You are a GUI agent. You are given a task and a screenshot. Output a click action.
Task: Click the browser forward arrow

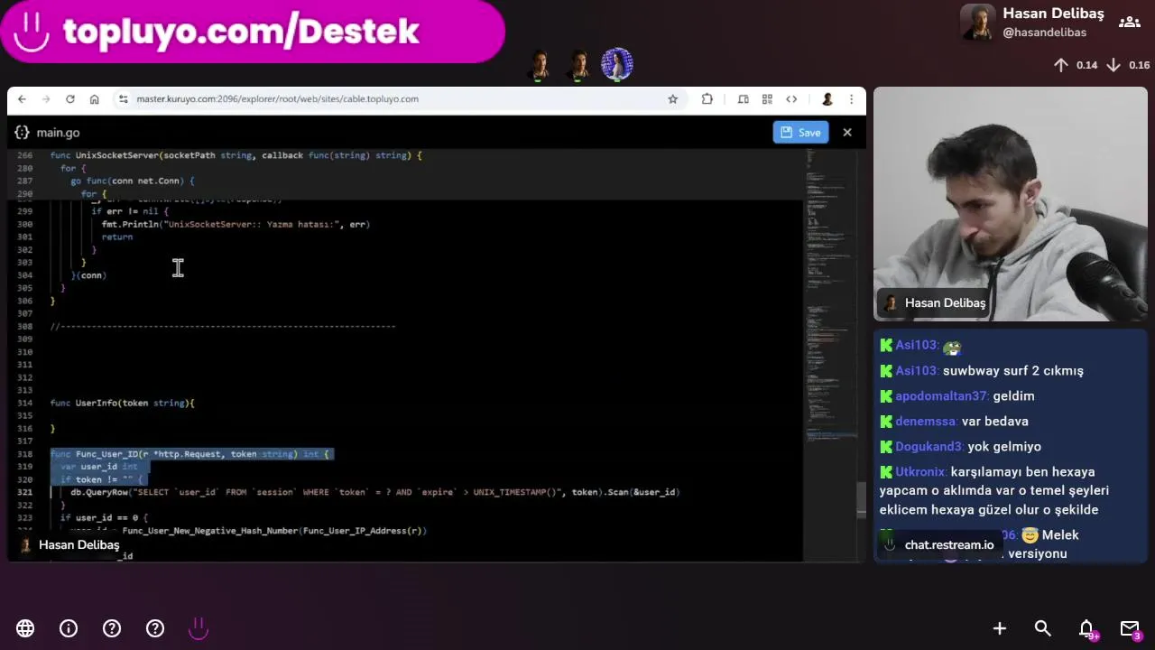(46, 99)
